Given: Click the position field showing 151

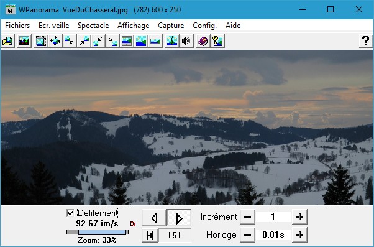Looking at the screenshot, I should [x=175, y=235].
